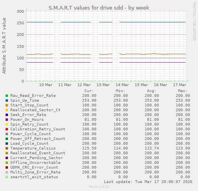
Task: Click Temperature_Celsius average value 115.74
Action: click(x=152, y=148)
